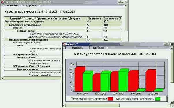Click value 100 in the Абонентское обслуживание row
The image size is (174, 108).
tap(106, 25)
